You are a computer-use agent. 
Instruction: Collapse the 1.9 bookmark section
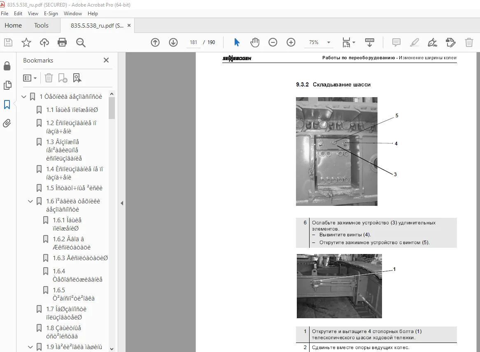[x=30, y=347]
